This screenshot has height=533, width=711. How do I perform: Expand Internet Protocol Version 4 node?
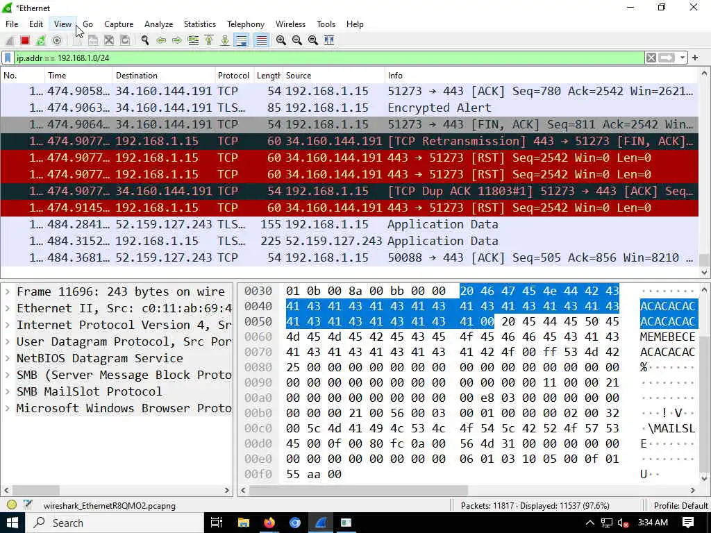coord(8,325)
